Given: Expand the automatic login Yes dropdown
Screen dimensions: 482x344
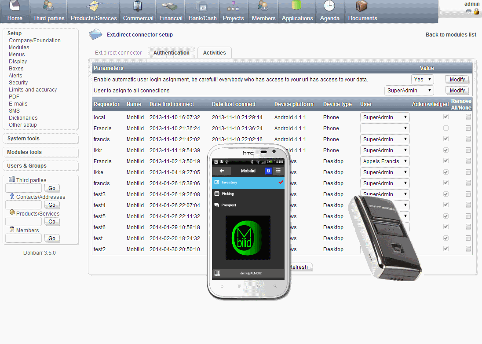Looking at the screenshot, I should [423, 79].
